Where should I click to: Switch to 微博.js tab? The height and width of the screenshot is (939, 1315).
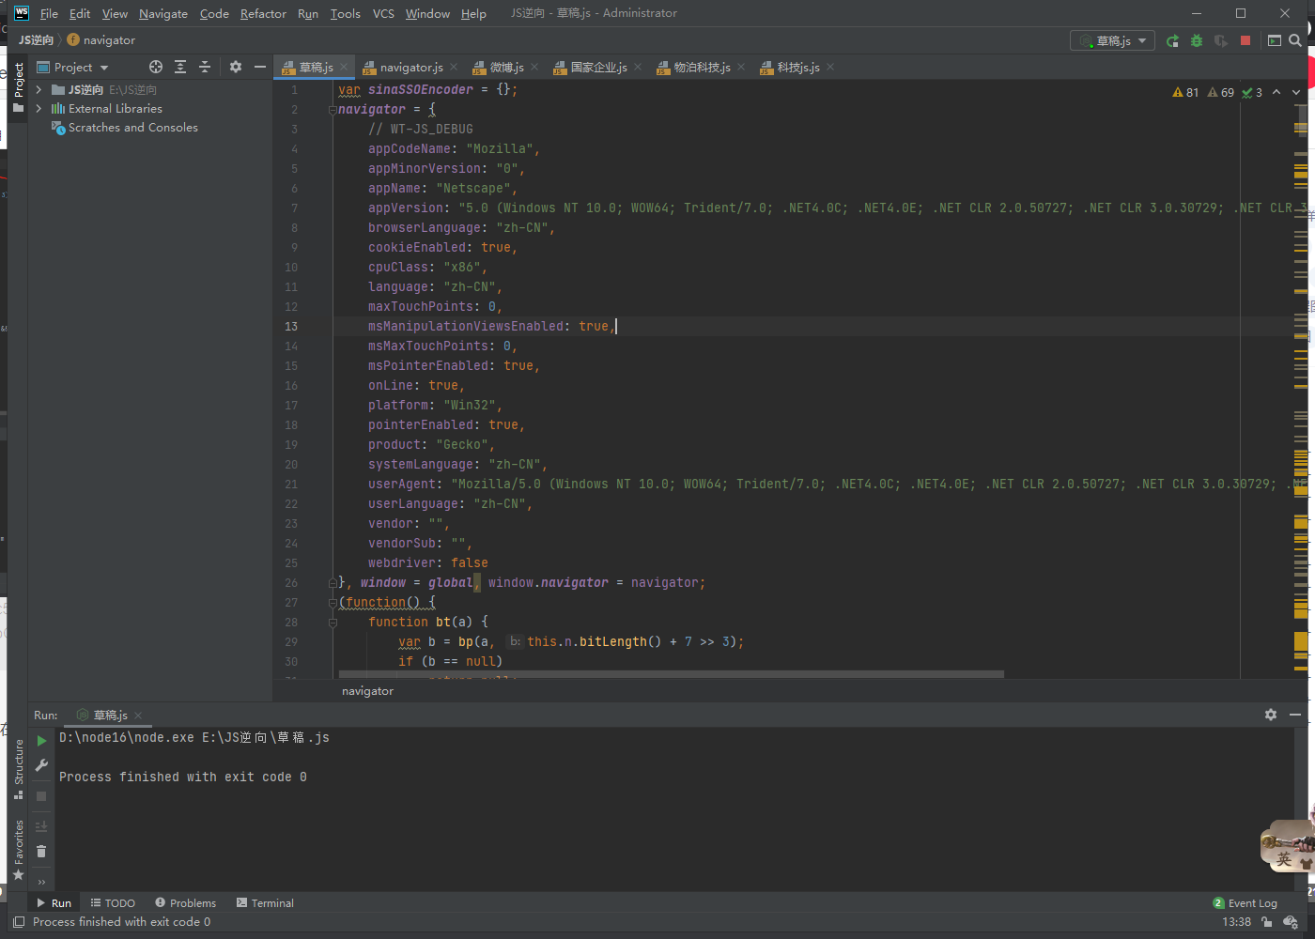click(506, 67)
